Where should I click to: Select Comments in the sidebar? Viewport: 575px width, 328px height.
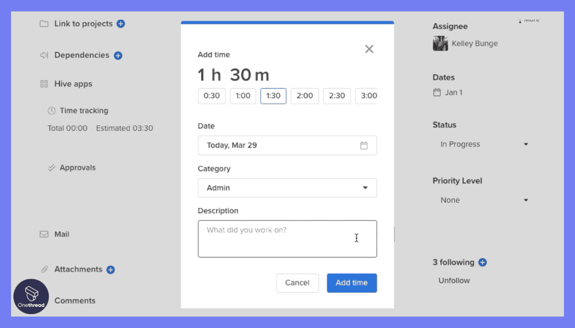click(x=75, y=300)
